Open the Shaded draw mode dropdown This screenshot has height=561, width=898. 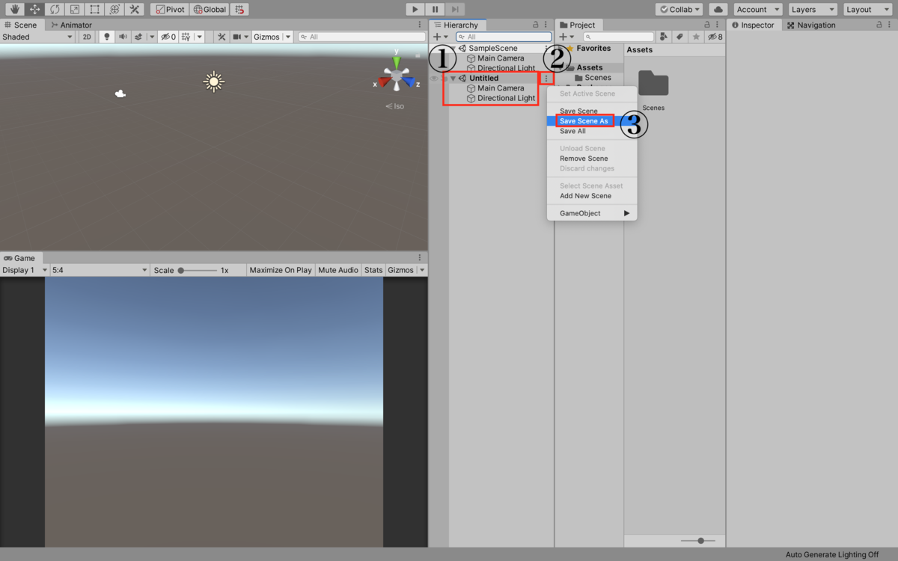(37, 37)
